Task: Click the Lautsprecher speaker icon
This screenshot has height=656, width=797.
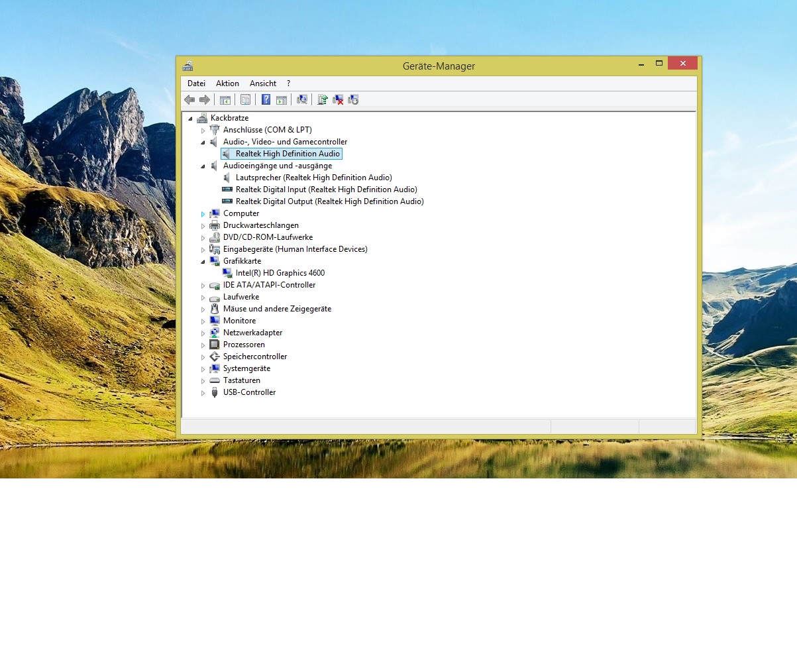Action: [227, 178]
